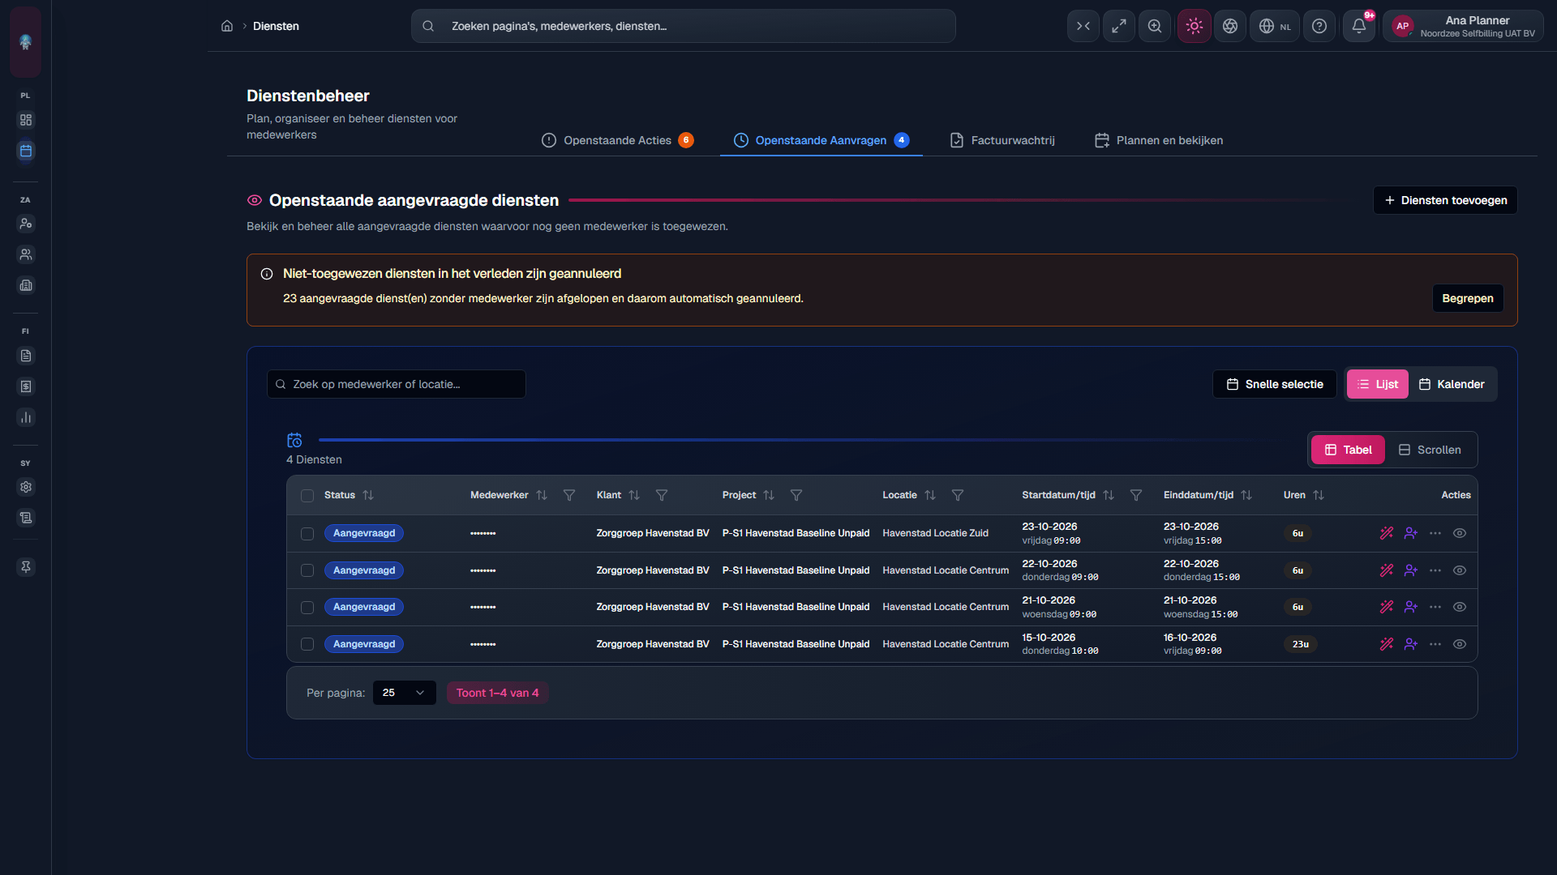Click the Diensten breadcrumb link

point(276,26)
